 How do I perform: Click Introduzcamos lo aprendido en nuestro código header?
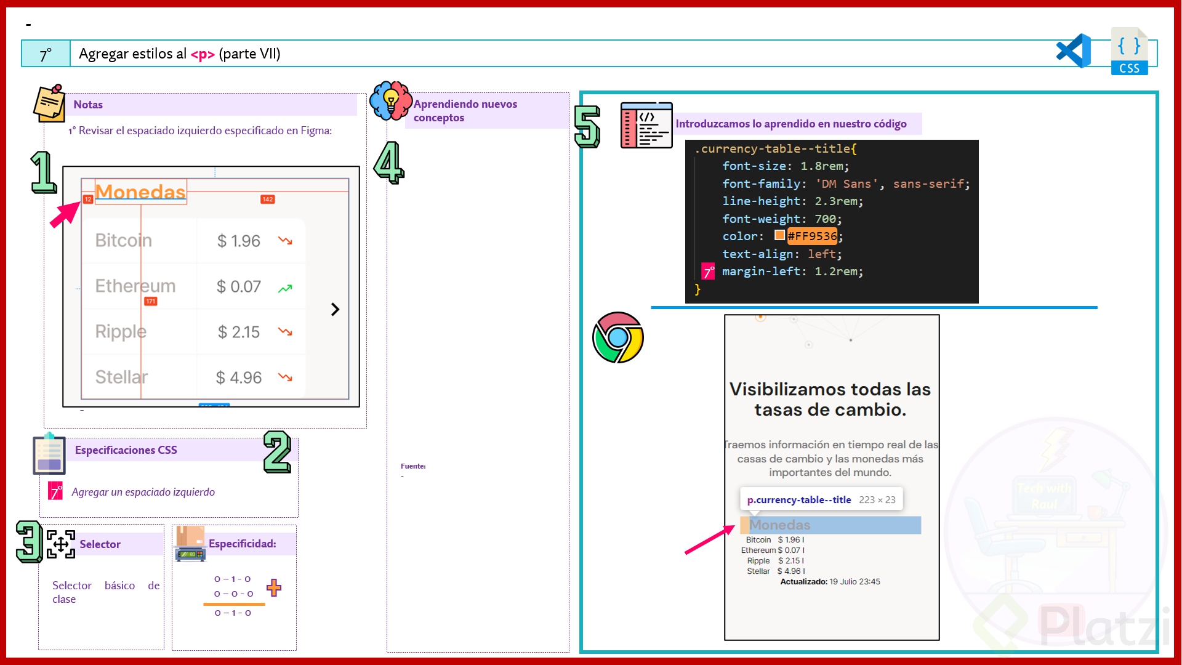click(798, 124)
